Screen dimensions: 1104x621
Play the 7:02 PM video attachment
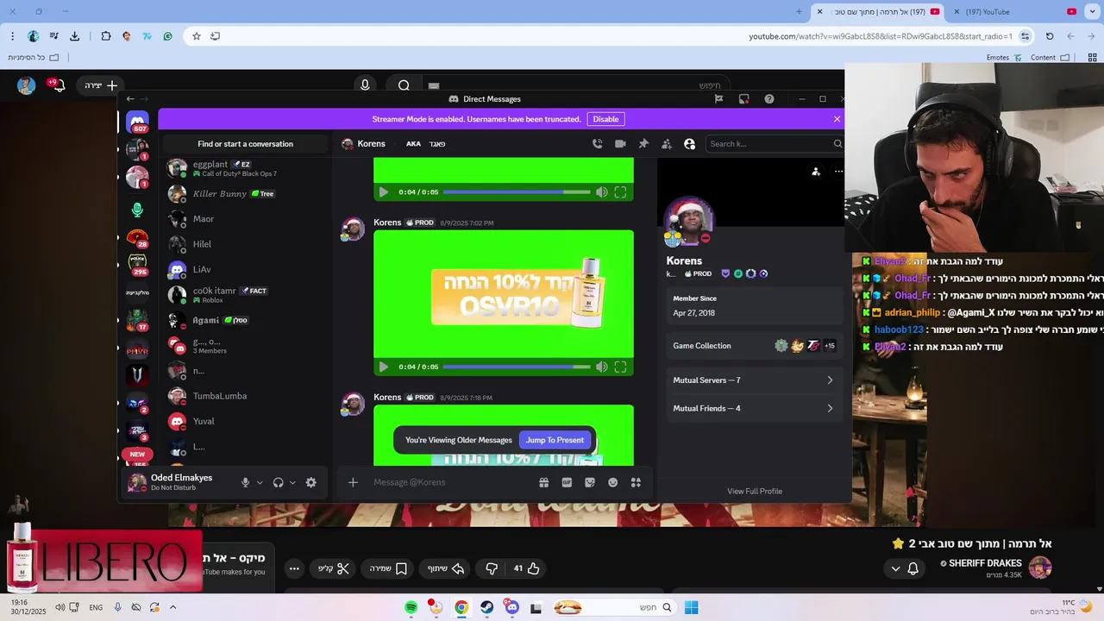(384, 367)
